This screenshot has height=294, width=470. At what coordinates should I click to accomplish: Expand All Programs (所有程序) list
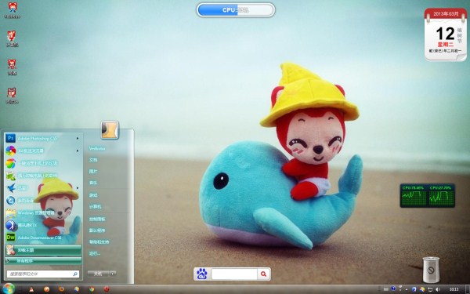click(43, 261)
